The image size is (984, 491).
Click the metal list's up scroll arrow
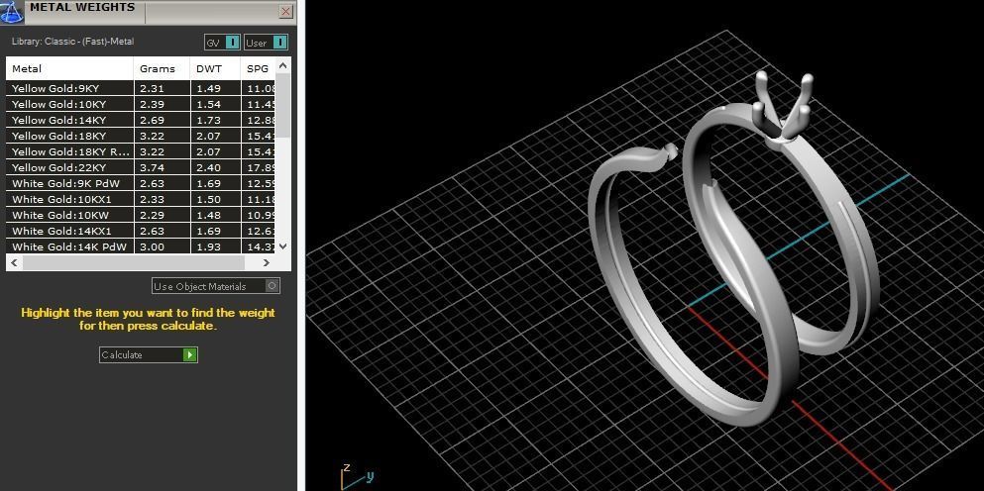coord(283,65)
